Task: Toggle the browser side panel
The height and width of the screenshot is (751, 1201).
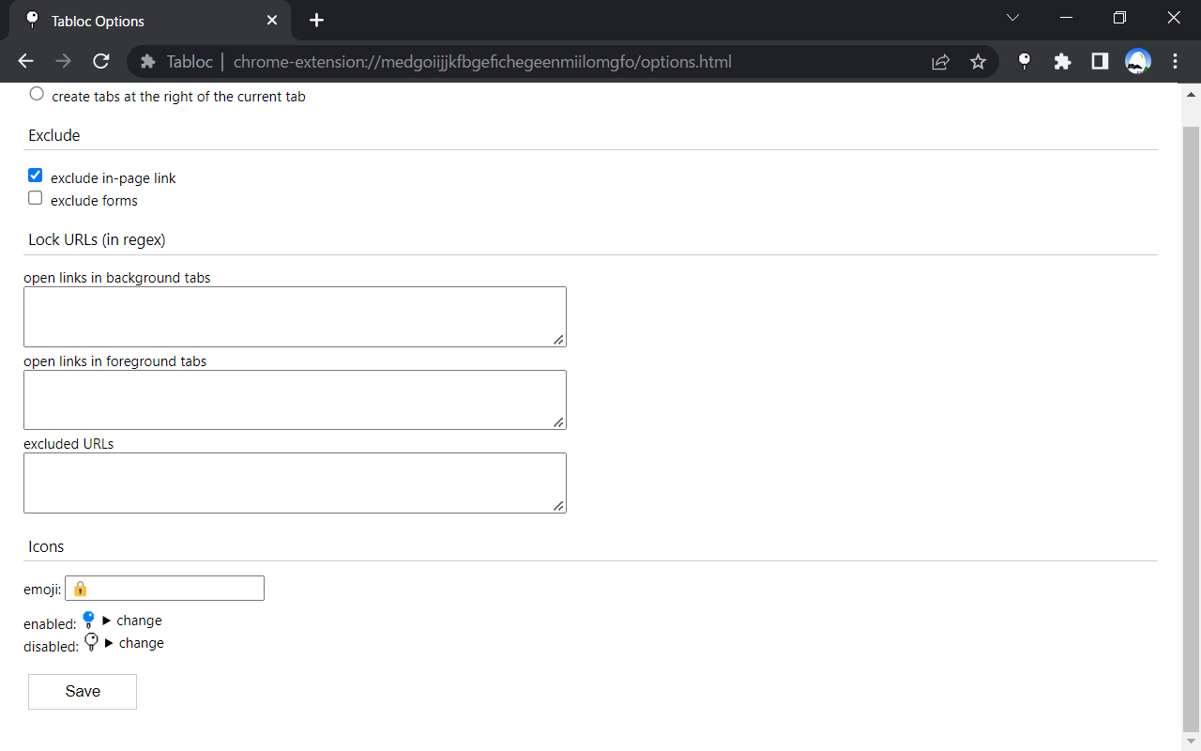Action: coord(1100,62)
